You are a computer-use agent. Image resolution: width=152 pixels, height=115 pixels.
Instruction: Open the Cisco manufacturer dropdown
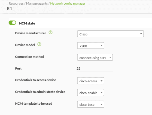pos(110,34)
